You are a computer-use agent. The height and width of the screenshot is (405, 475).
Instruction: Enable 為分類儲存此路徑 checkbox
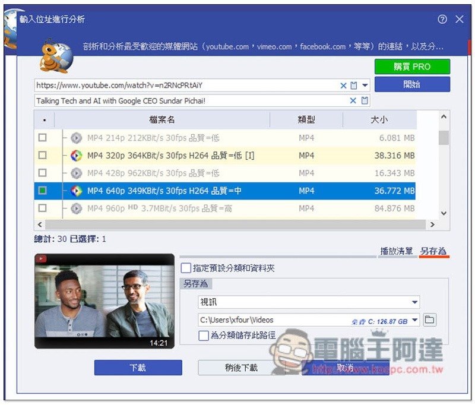click(204, 336)
